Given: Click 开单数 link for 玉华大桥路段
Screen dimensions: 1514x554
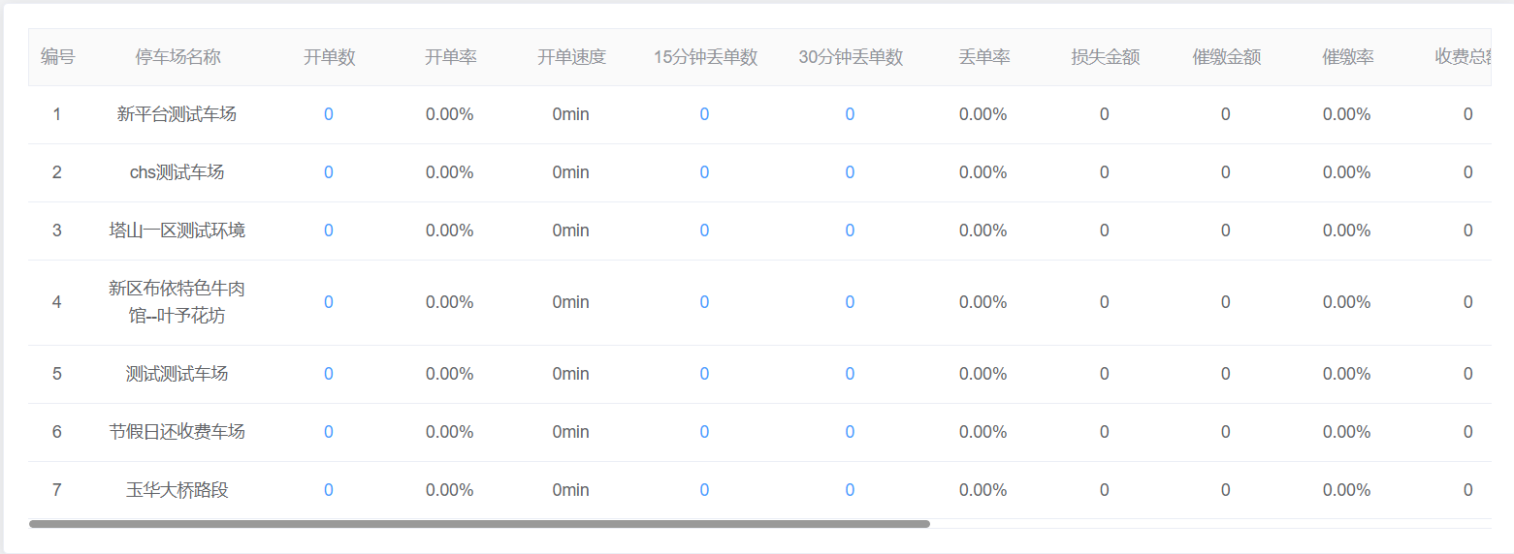Looking at the screenshot, I should [329, 490].
